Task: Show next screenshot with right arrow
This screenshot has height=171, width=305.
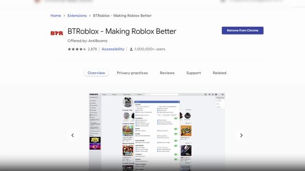Action: pyautogui.click(x=241, y=135)
